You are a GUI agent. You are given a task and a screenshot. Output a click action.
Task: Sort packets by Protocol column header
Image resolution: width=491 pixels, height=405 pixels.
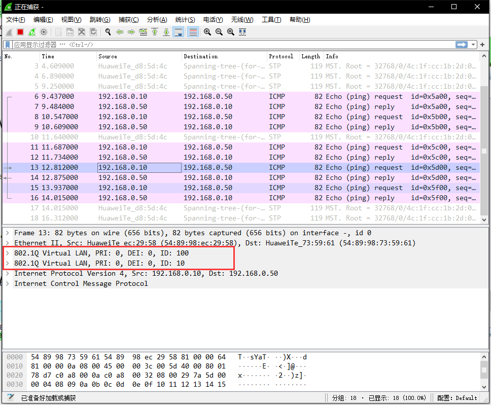click(x=283, y=56)
